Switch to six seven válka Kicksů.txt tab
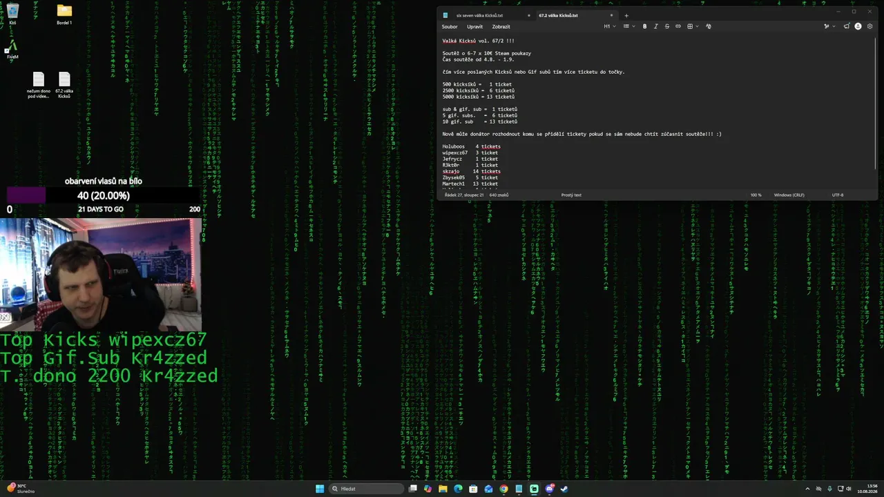 [479, 15]
